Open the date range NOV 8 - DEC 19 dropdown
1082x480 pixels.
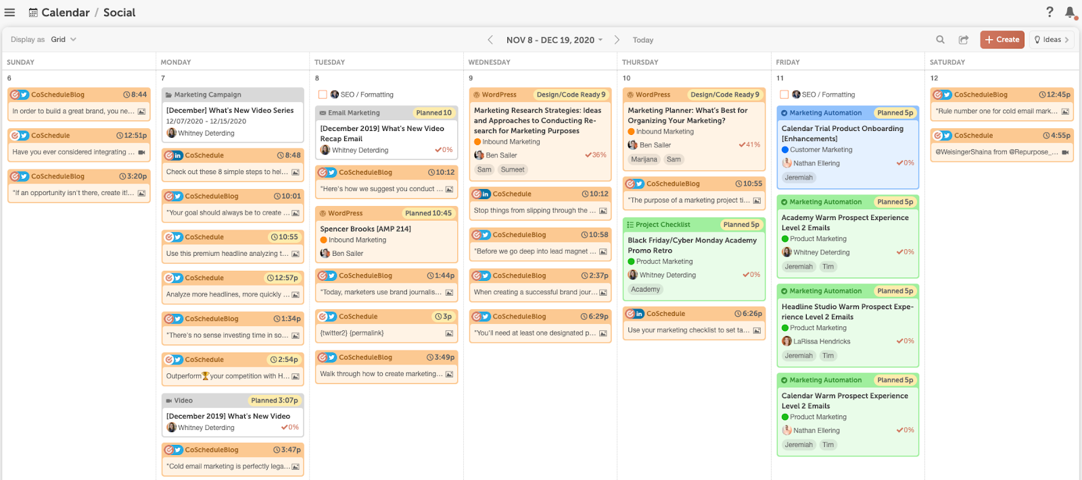(555, 40)
